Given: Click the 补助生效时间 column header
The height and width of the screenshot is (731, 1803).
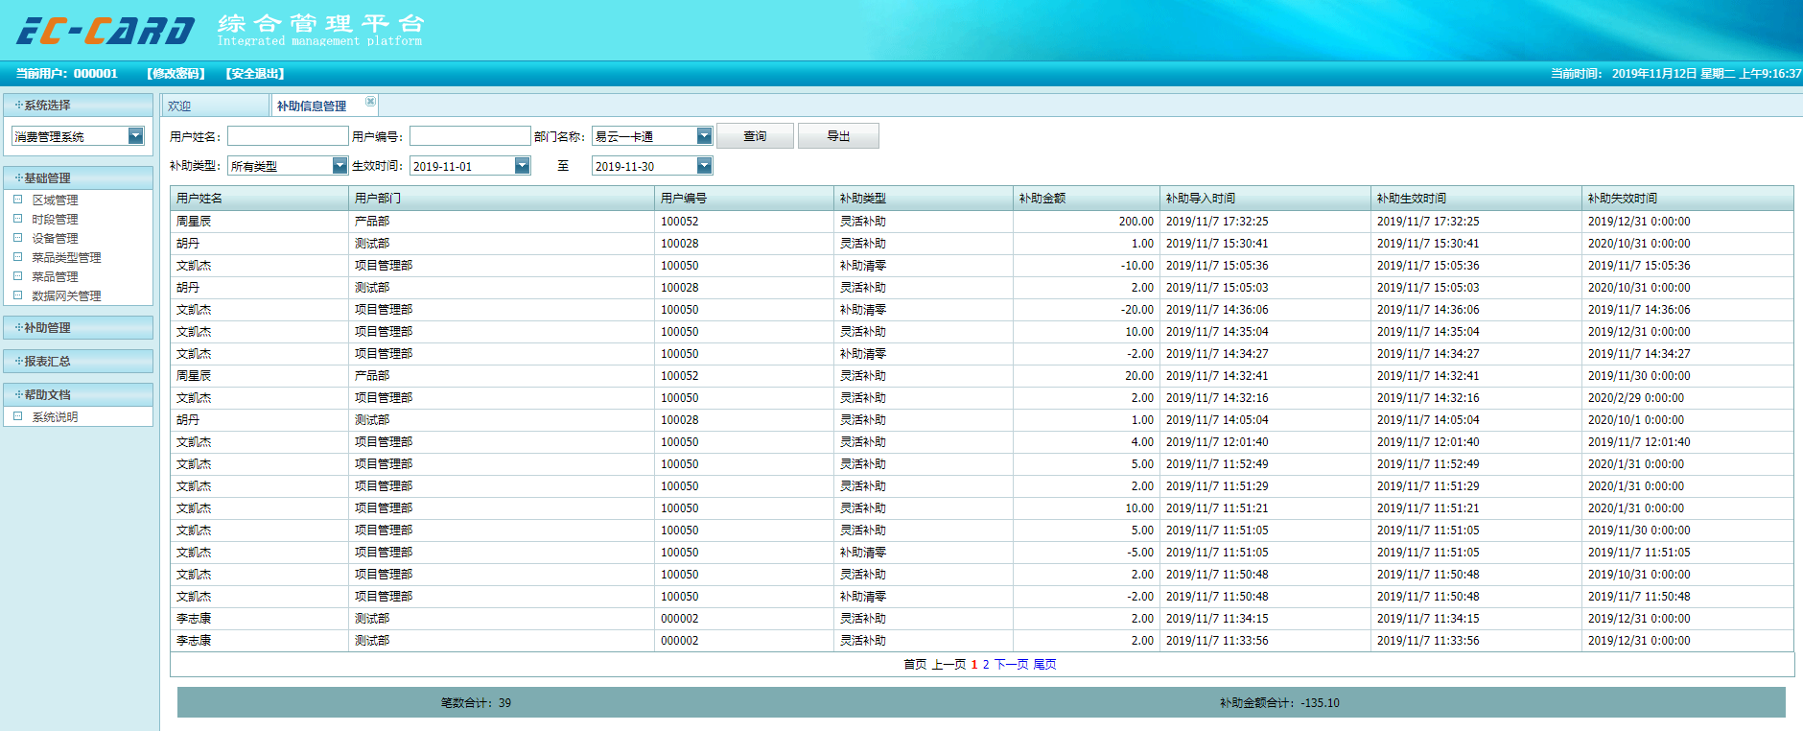Looking at the screenshot, I should pyautogui.click(x=1476, y=198).
